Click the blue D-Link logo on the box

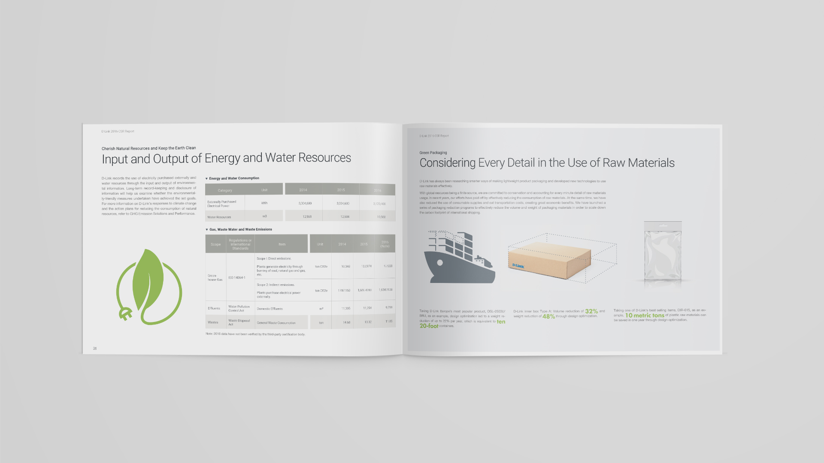click(x=518, y=266)
